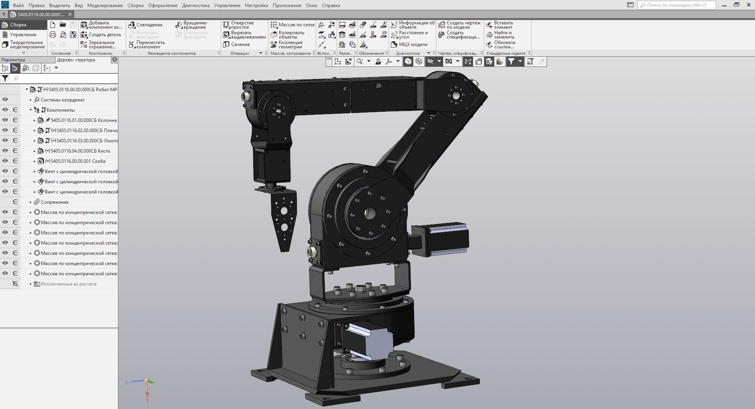The width and height of the screenshot is (755, 409).
Task: Hide the 'Колонна' component via eye icon
Action: click(x=5, y=120)
